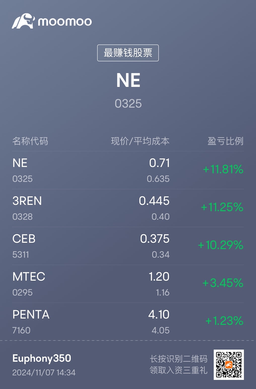Open the QR code image
This screenshot has width=256, height=389.
click(229, 364)
